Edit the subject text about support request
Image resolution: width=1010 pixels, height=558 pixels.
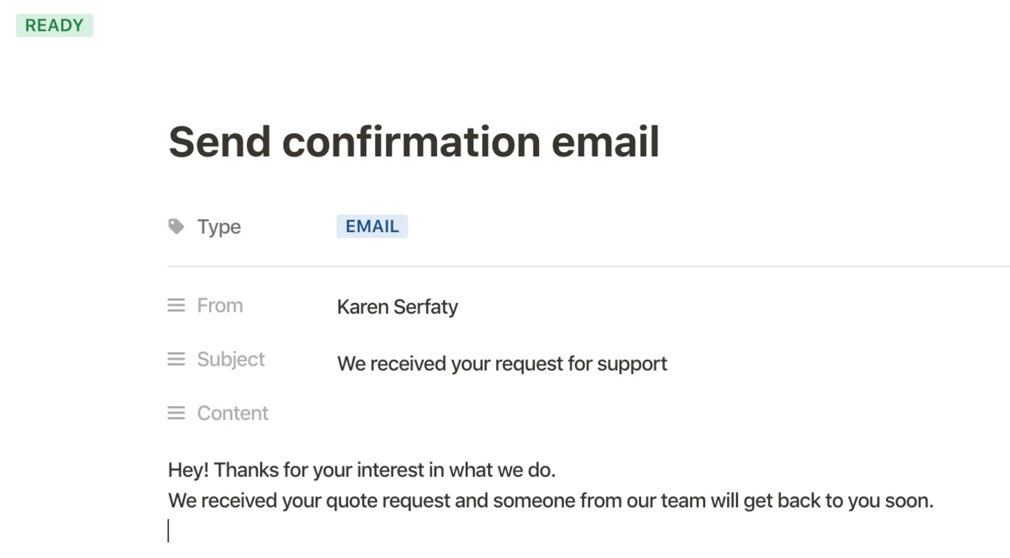tap(502, 364)
